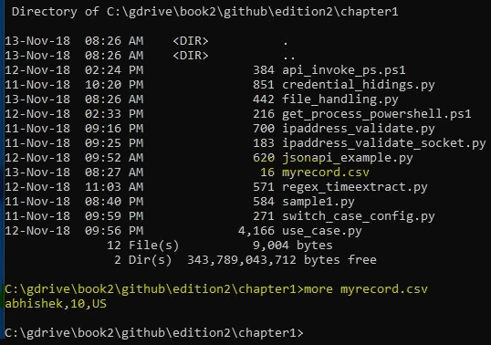
Task: Click the empty command prompt at bottom
Action: tap(154, 333)
